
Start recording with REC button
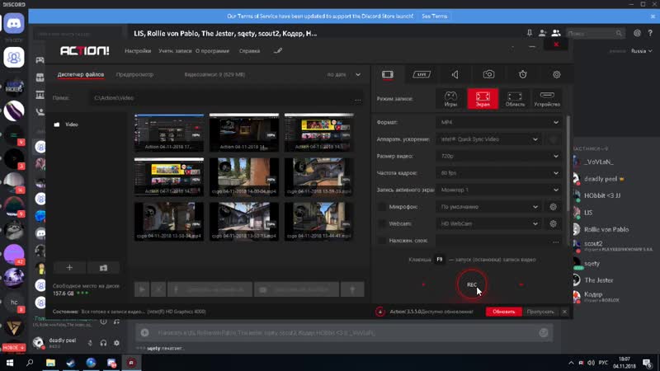(472, 284)
